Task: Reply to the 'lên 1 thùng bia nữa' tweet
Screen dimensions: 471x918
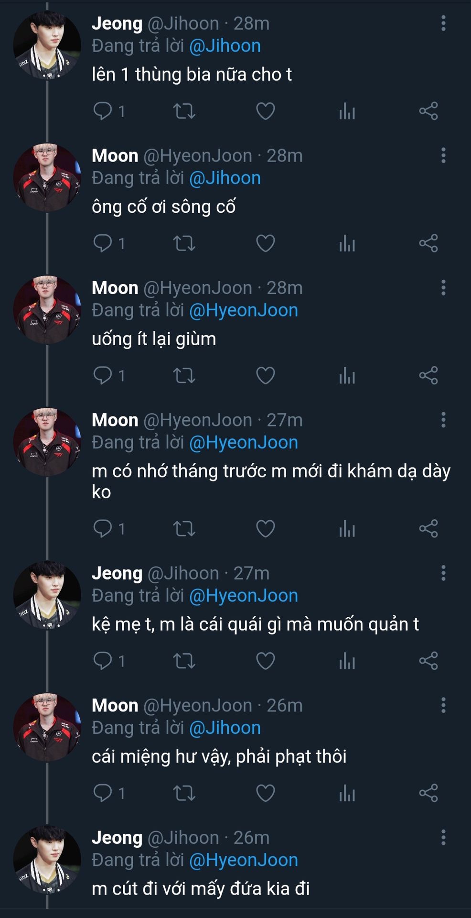Action: 103,111
